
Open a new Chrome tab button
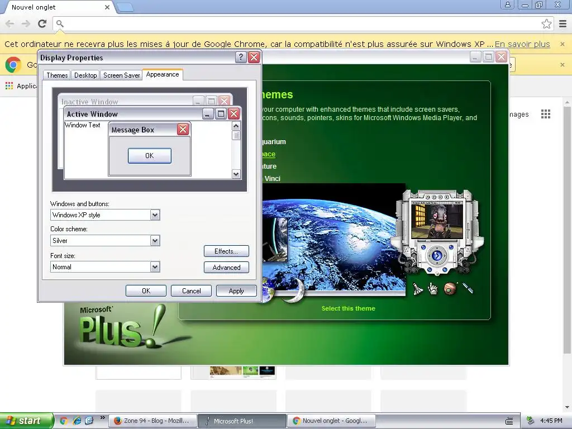(x=125, y=7)
